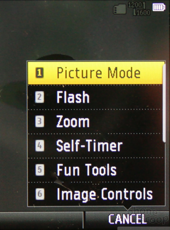Click the CANCEL softkey button
The width and height of the screenshot is (170, 230).
point(127,219)
